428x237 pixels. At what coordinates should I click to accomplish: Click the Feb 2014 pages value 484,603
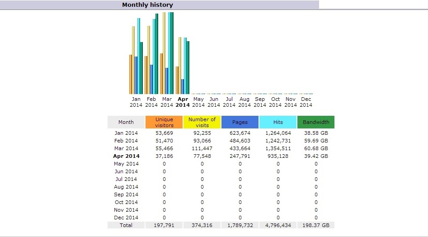click(x=240, y=141)
